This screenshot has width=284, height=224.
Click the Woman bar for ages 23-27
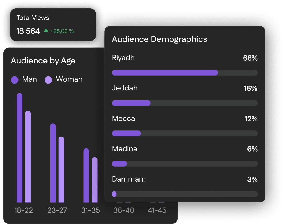coord(61,170)
